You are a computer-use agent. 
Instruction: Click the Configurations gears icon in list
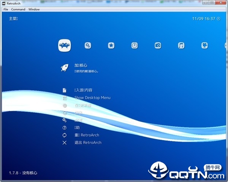[65, 120]
